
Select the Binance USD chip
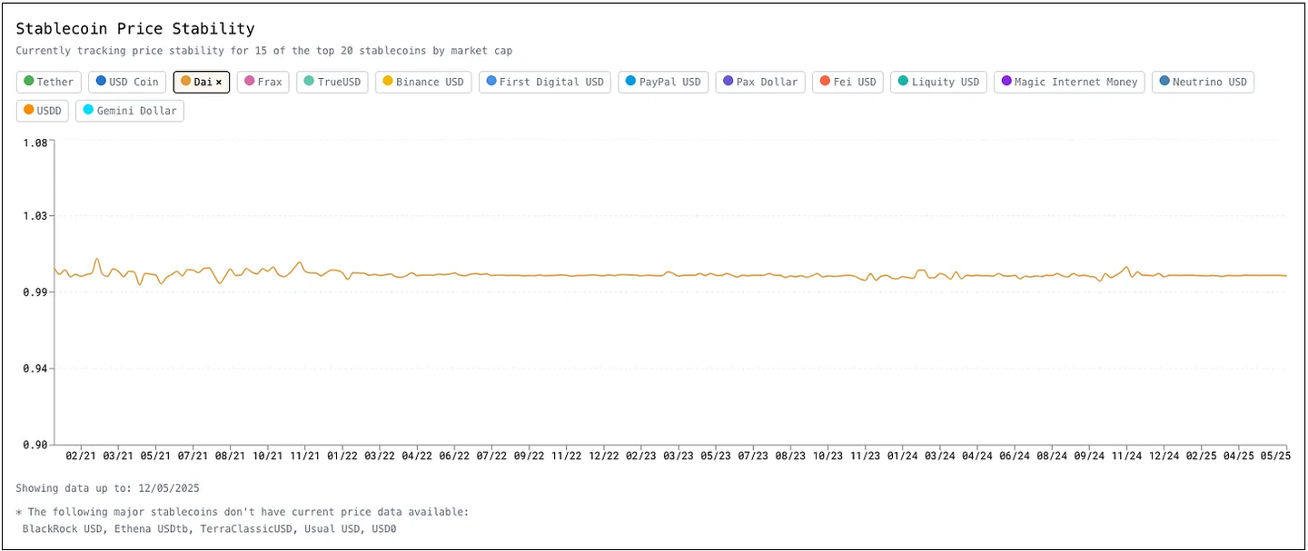[x=422, y=82]
